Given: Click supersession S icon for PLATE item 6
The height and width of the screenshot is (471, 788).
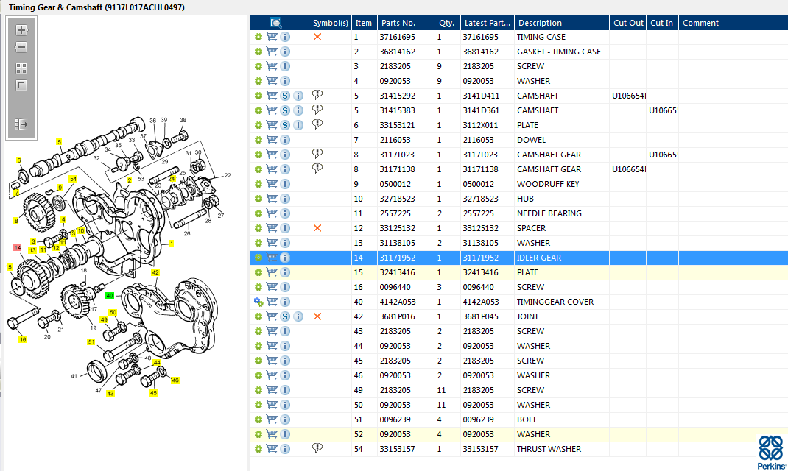Looking at the screenshot, I should coord(285,125).
